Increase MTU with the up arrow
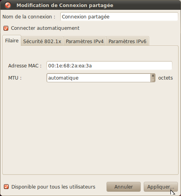This screenshot has height=196, width=181. click(153, 76)
